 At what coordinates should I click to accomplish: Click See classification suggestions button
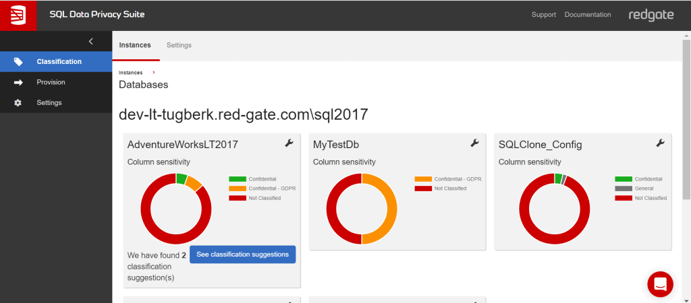(x=243, y=255)
